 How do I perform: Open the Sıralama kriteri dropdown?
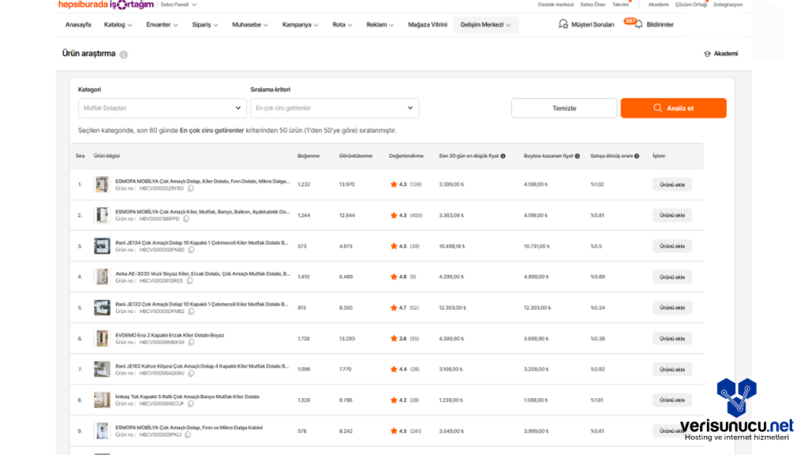[x=335, y=107]
